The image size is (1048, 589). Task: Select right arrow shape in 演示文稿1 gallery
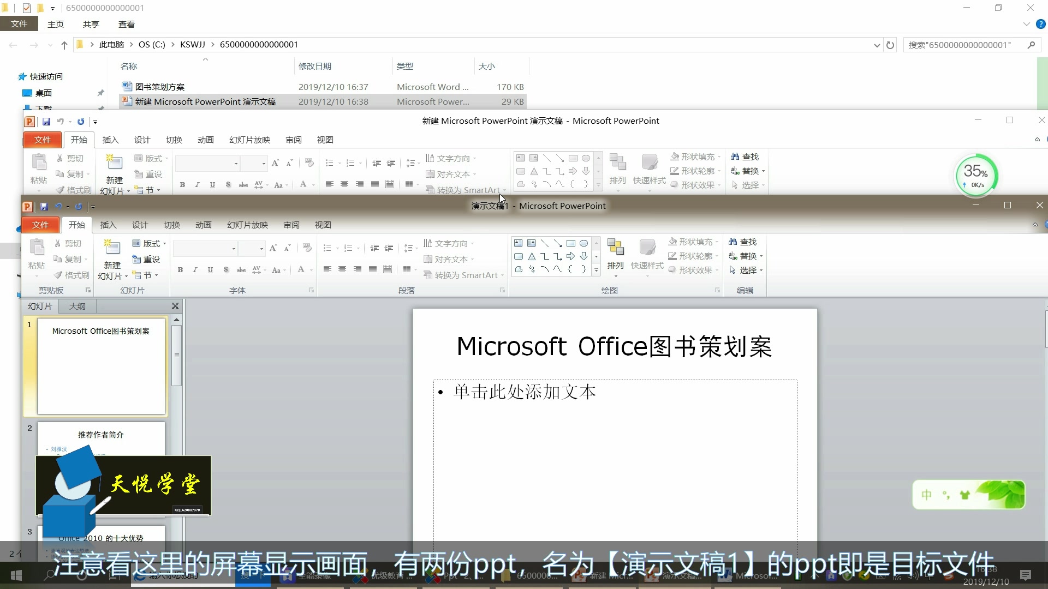[x=570, y=256]
